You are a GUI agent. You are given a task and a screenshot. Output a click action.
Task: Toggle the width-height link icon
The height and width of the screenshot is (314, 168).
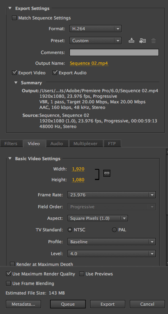pos(107,173)
